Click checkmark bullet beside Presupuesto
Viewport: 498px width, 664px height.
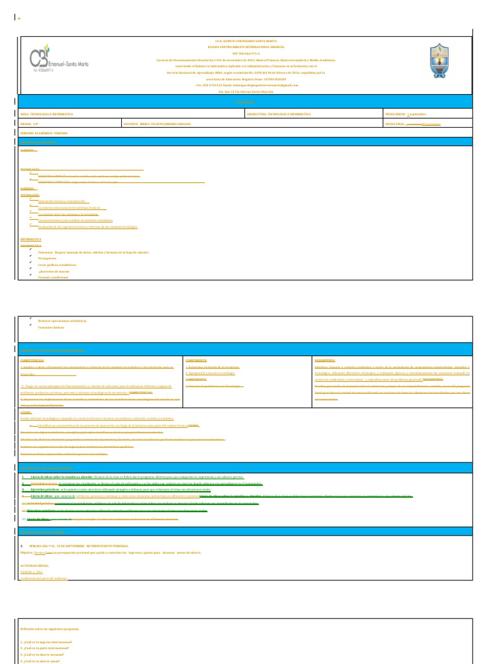[31, 255]
